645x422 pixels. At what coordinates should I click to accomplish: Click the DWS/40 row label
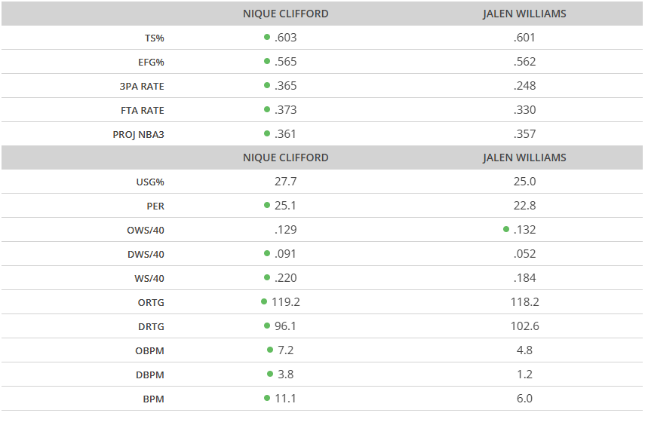click(x=146, y=255)
